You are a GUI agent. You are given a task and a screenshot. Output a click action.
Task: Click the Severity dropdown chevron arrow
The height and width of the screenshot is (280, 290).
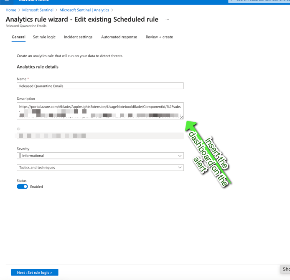[180, 156]
